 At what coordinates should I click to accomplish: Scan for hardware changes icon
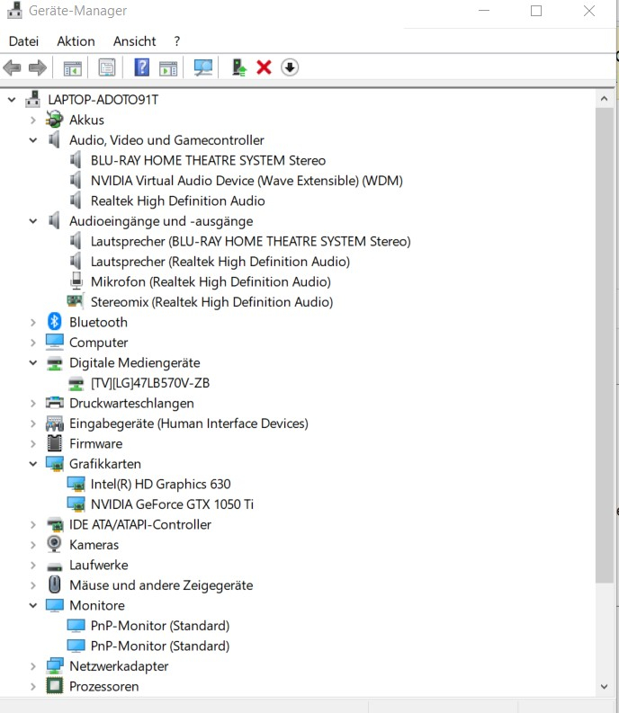203,67
